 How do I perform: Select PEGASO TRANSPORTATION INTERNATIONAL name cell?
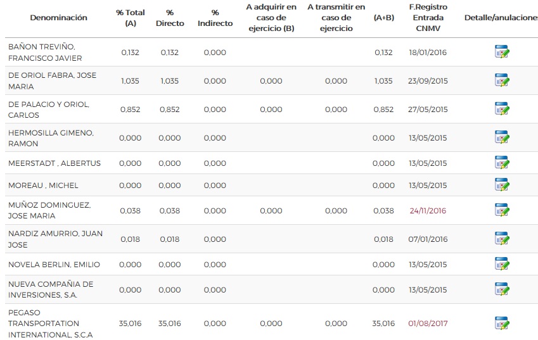click(x=49, y=324)
